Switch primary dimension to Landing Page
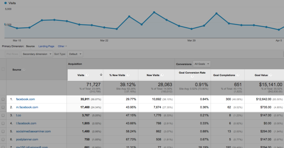 click(x=46, y=46)
